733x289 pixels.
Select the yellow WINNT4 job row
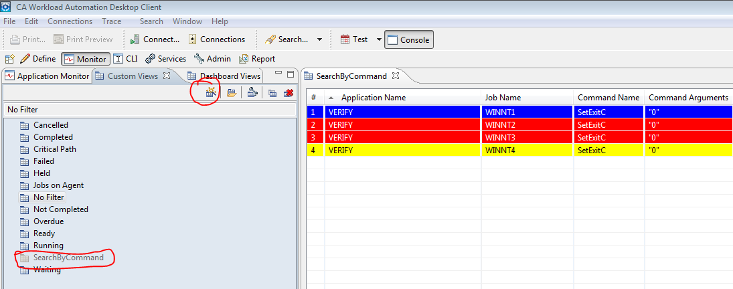pos(519,150)
